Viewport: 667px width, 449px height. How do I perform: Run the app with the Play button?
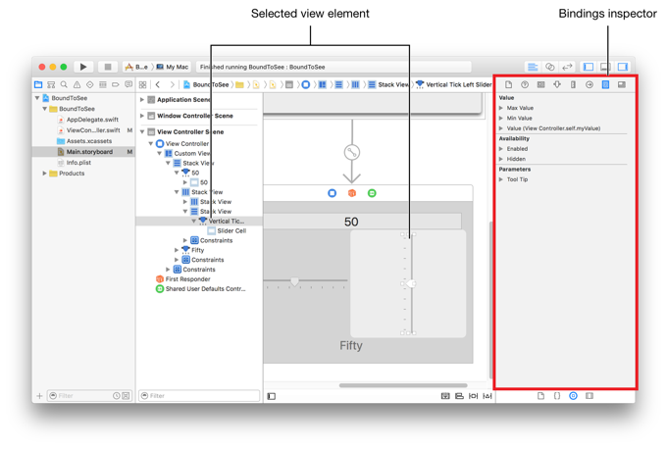pyautogui.click(x=83, y=67)
